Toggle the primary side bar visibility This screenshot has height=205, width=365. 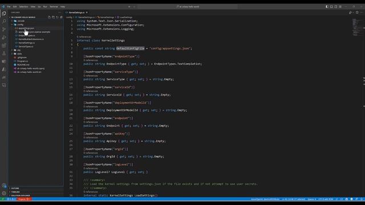point(327,7)
